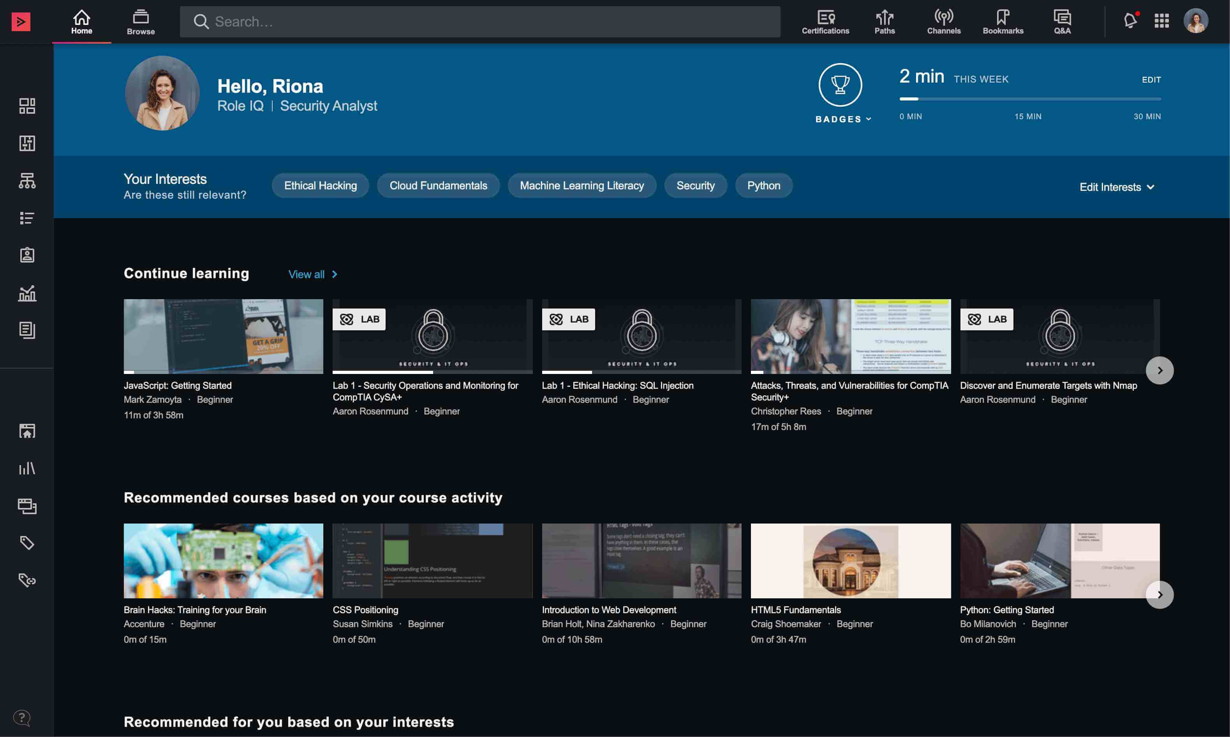Open Channels from the top navigation
The width and height of the screenshot is (1230, 737).
[943, 22]
